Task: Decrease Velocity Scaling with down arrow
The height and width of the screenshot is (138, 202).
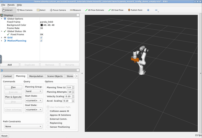Action: [x=73, y=97]
